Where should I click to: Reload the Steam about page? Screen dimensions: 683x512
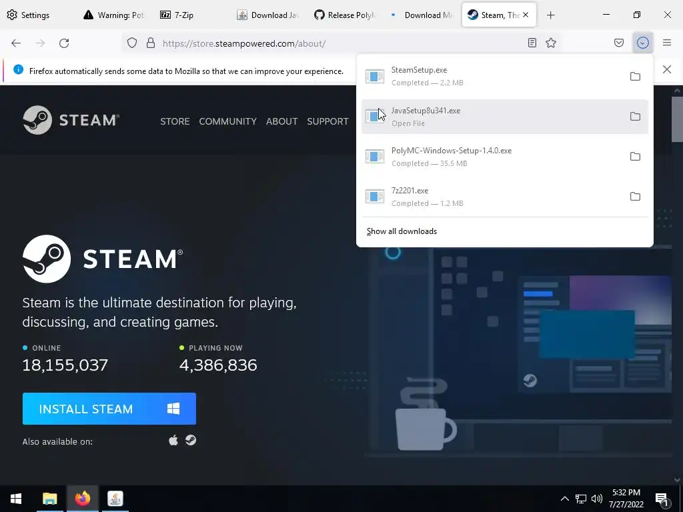[64, 43]
